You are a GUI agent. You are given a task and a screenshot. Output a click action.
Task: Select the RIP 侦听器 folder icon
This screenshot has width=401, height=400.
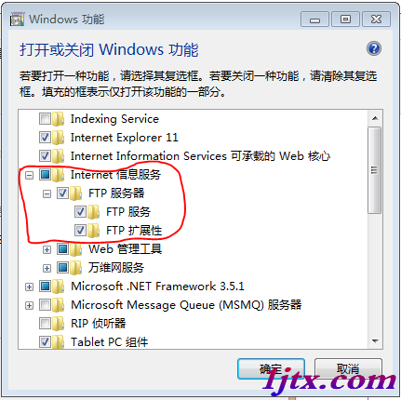59,324
